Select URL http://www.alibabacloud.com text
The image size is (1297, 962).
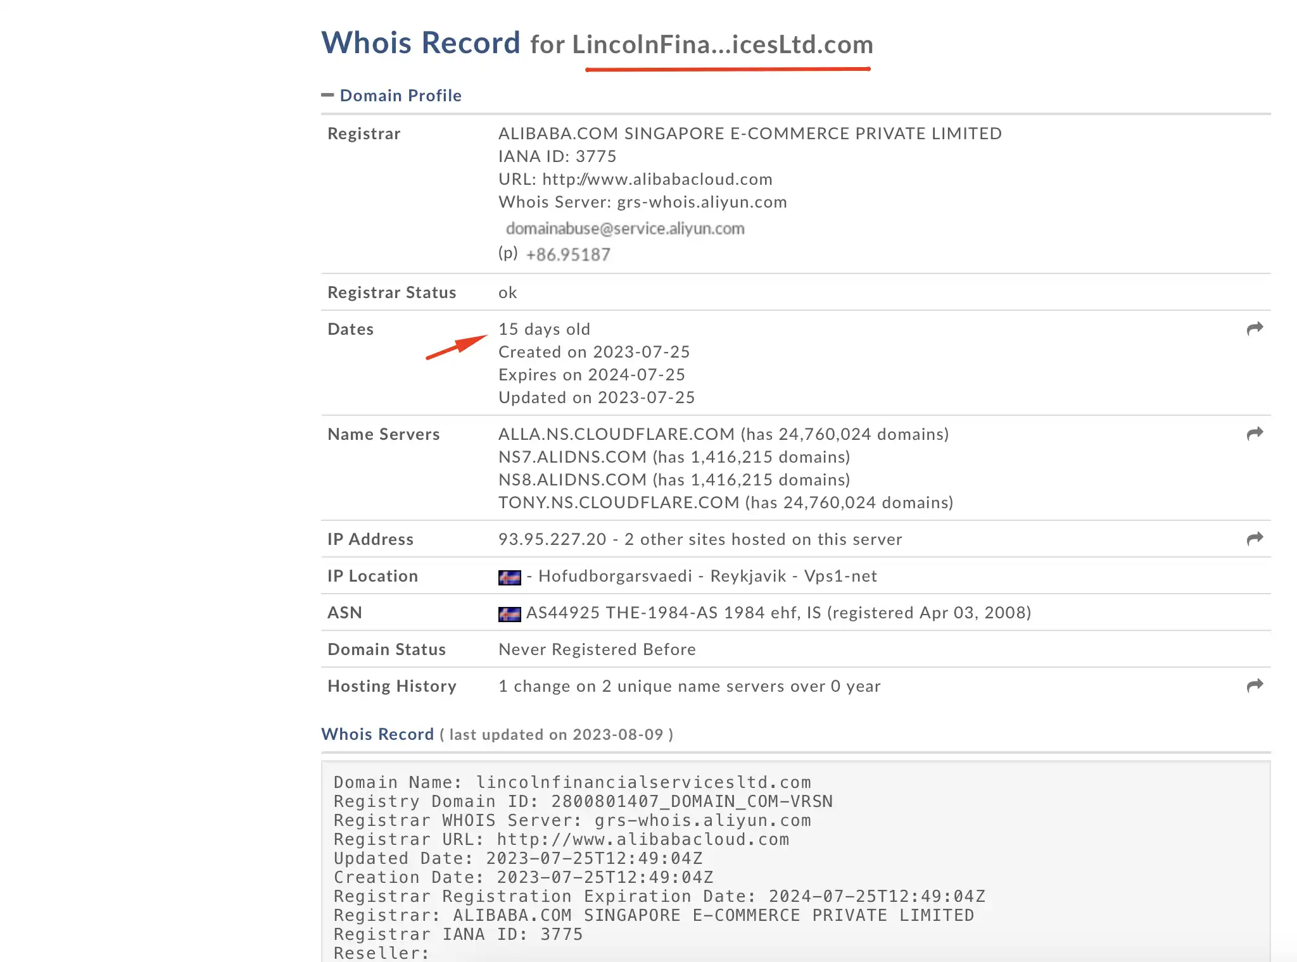click(x=635, y=179)
